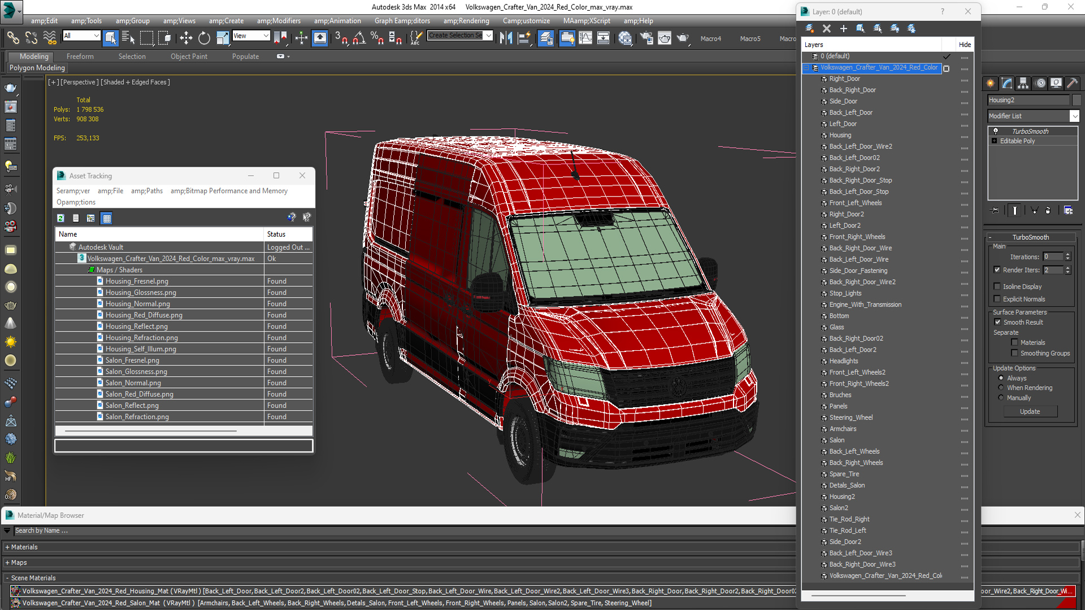
Task: Click the Housing2 object color swatch
Action: (x=1077, y=100)
